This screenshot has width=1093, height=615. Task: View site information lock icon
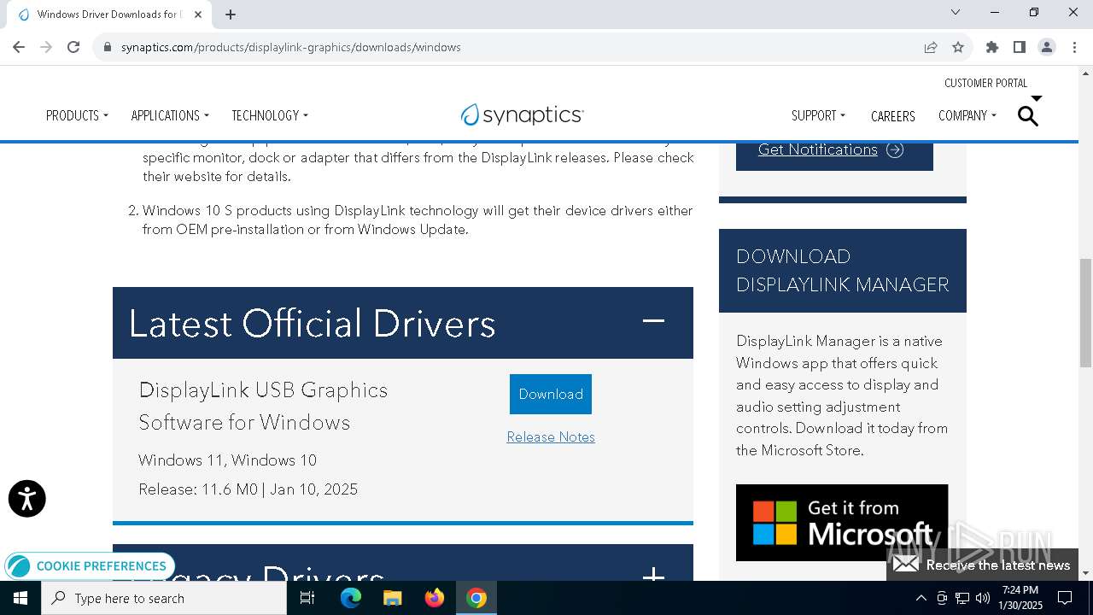click(x=108, y=47)
